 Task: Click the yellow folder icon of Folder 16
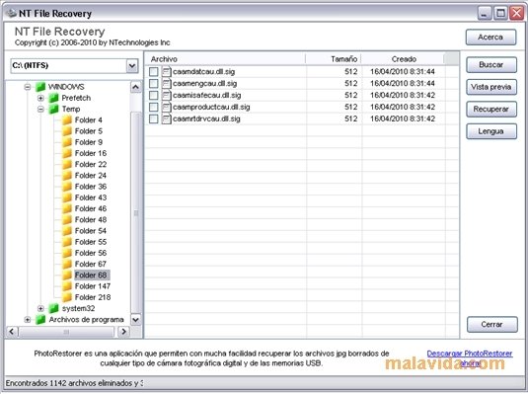67,153
